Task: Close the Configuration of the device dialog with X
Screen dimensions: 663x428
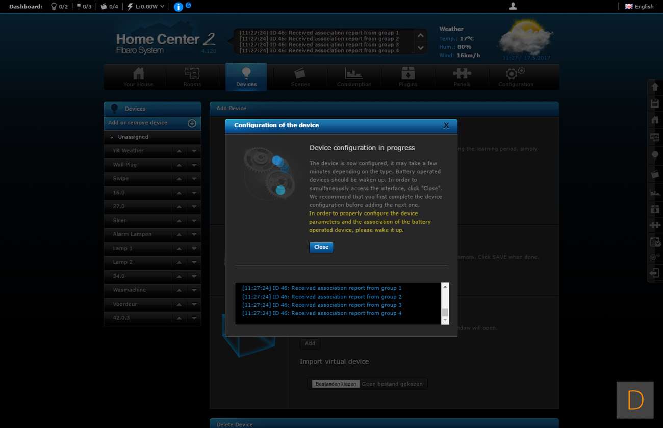Action: click(446, 125)
